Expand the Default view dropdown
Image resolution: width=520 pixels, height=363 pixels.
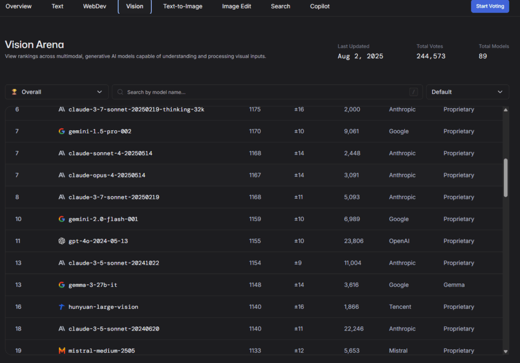(x=467, y=92)
